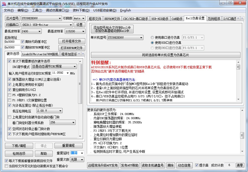Open 调试仿真接口(G) menu

tap(57, 10)
